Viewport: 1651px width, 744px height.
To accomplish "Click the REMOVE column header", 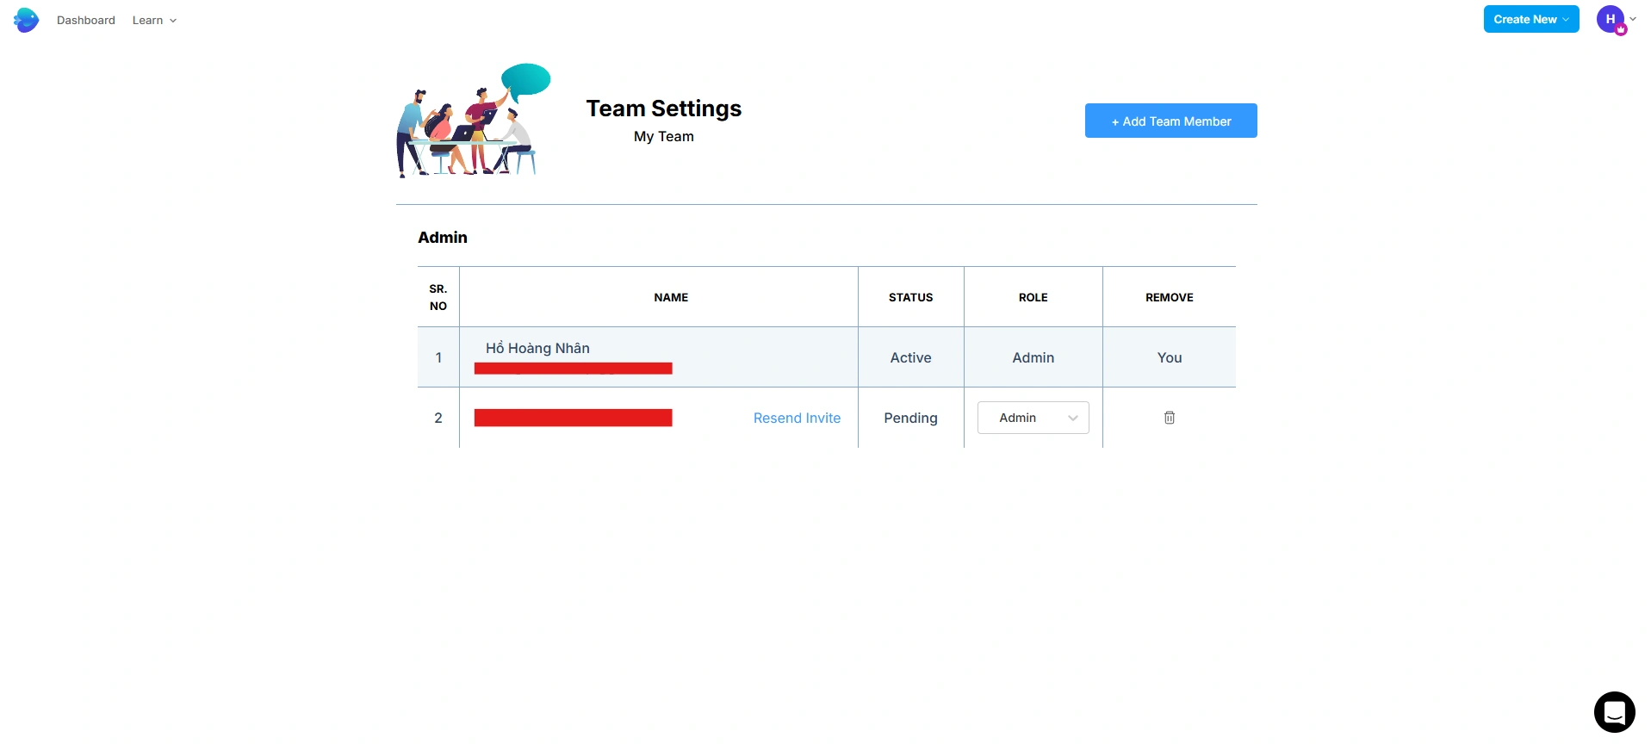I will [1170, 297].
